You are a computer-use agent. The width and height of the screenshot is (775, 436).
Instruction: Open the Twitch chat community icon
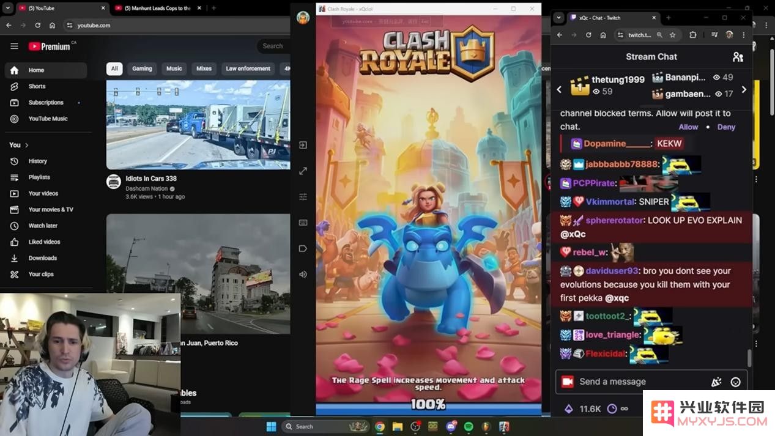click(x=738, y=57)
